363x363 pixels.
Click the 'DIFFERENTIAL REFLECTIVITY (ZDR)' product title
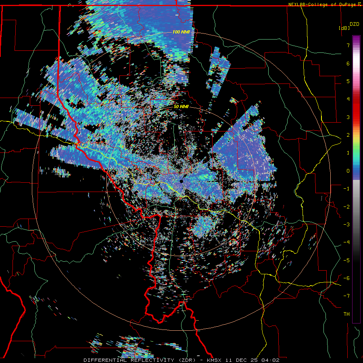pos(140,360)
